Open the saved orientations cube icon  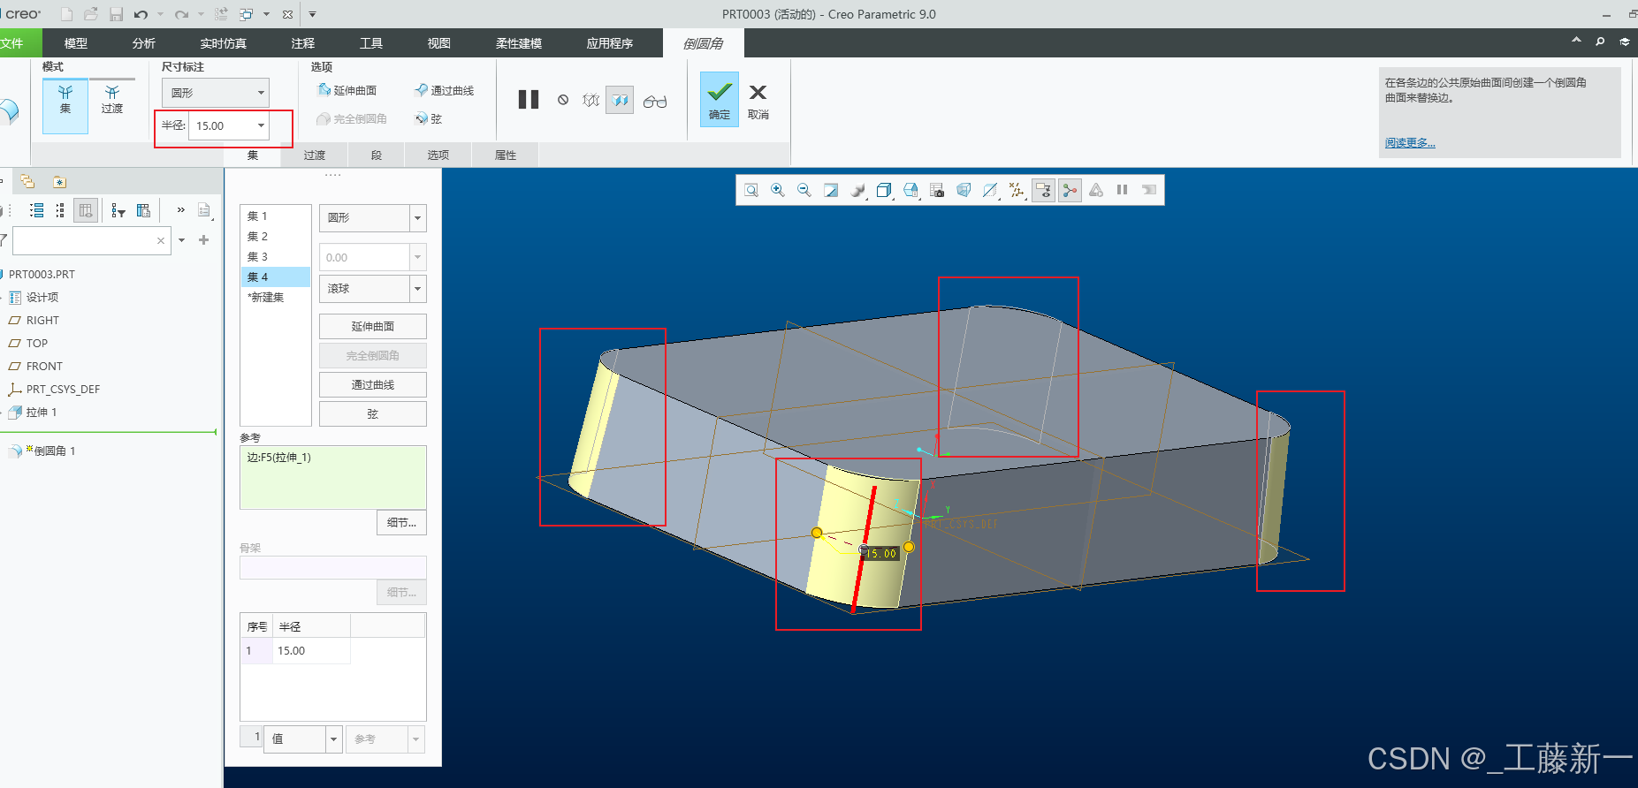coord(884,190)
